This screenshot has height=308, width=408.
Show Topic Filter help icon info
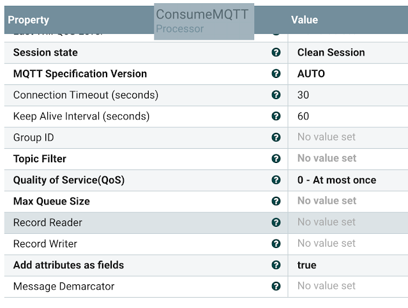(x=276, y=158)
